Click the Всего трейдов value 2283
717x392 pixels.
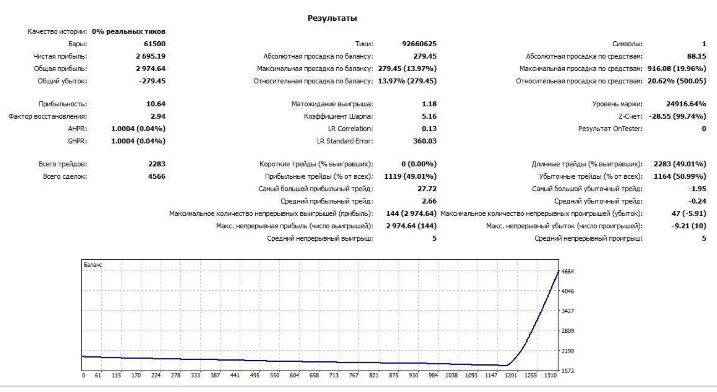(157, 164)
